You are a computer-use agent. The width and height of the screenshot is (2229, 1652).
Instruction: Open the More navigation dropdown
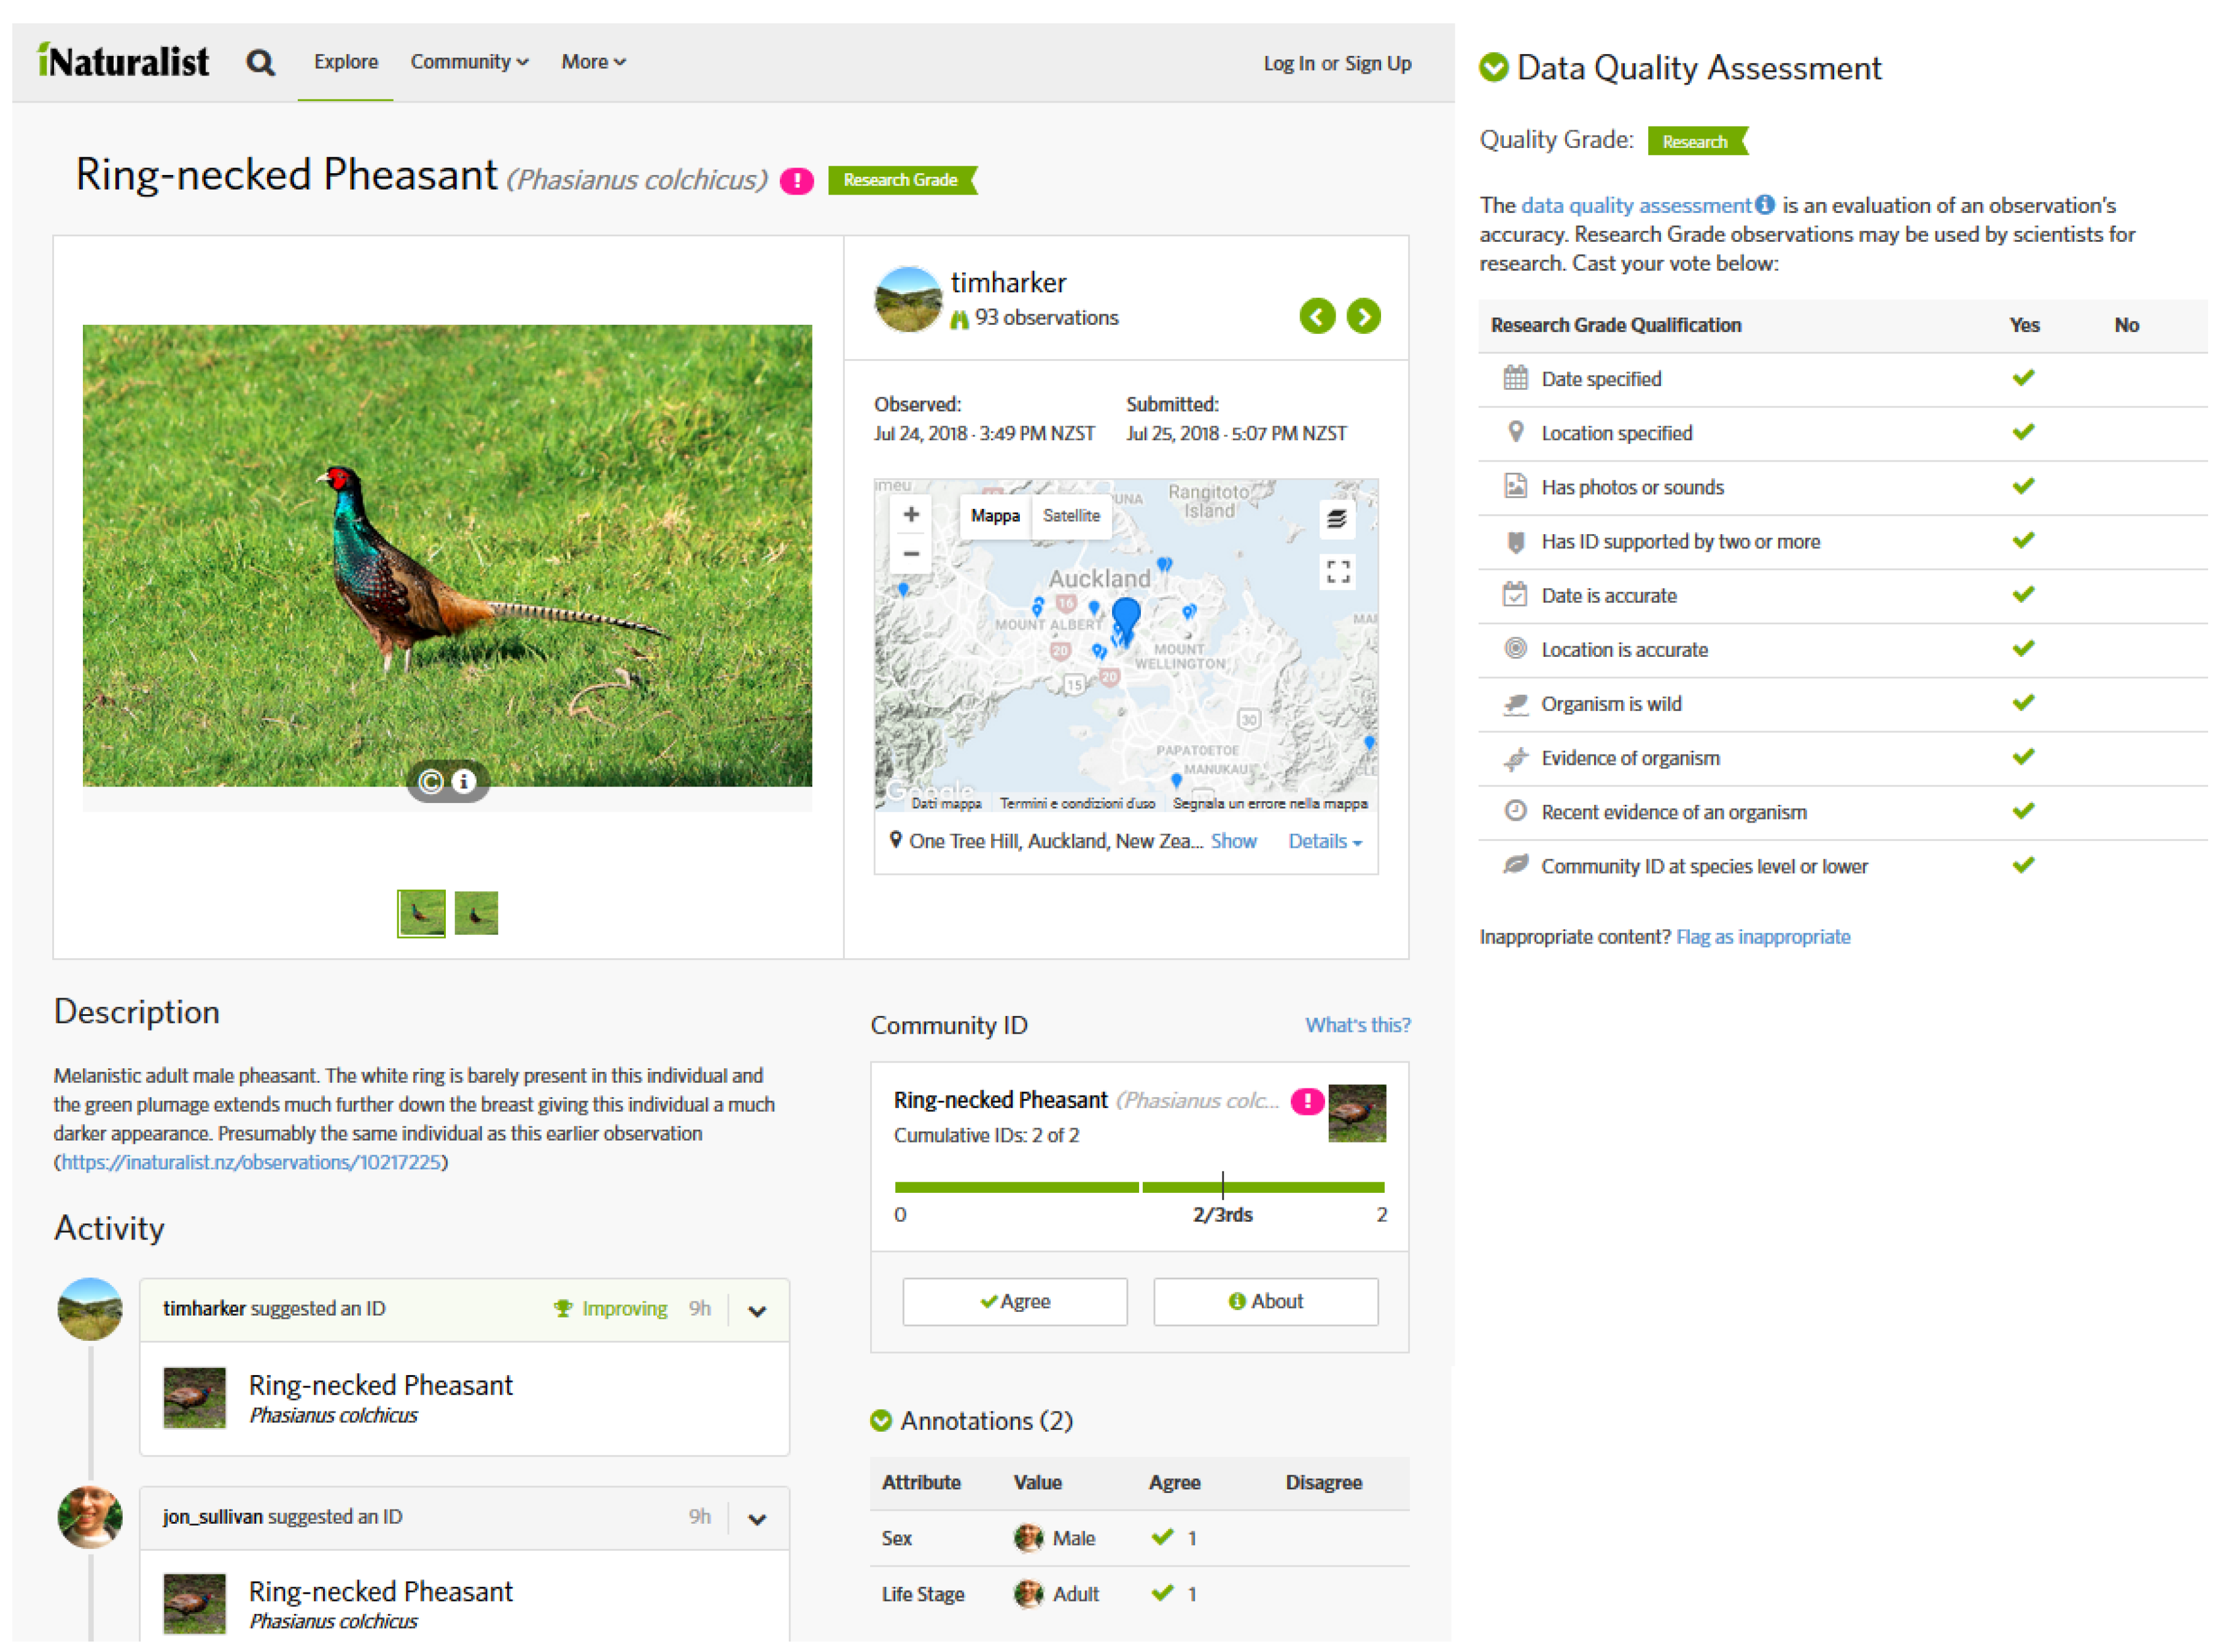[593, 62]
